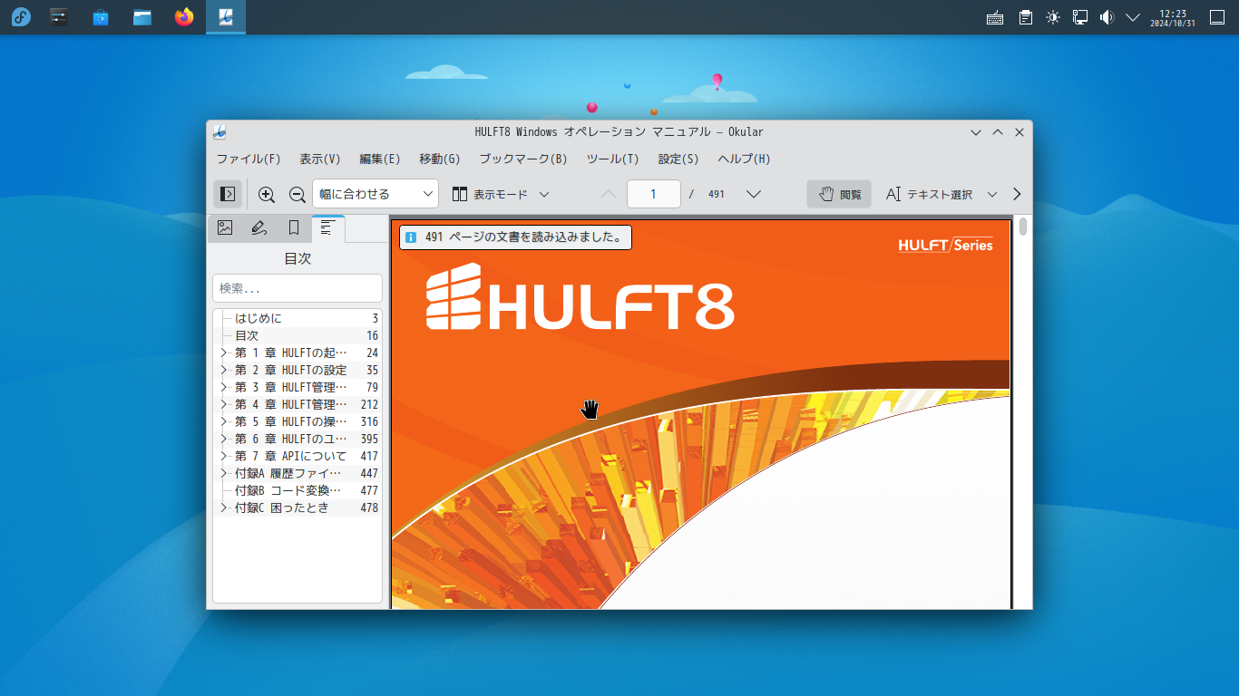The image size is (1239, 696).
Task: Expand the 付録C 困ったとき entry
Action: 224,507
